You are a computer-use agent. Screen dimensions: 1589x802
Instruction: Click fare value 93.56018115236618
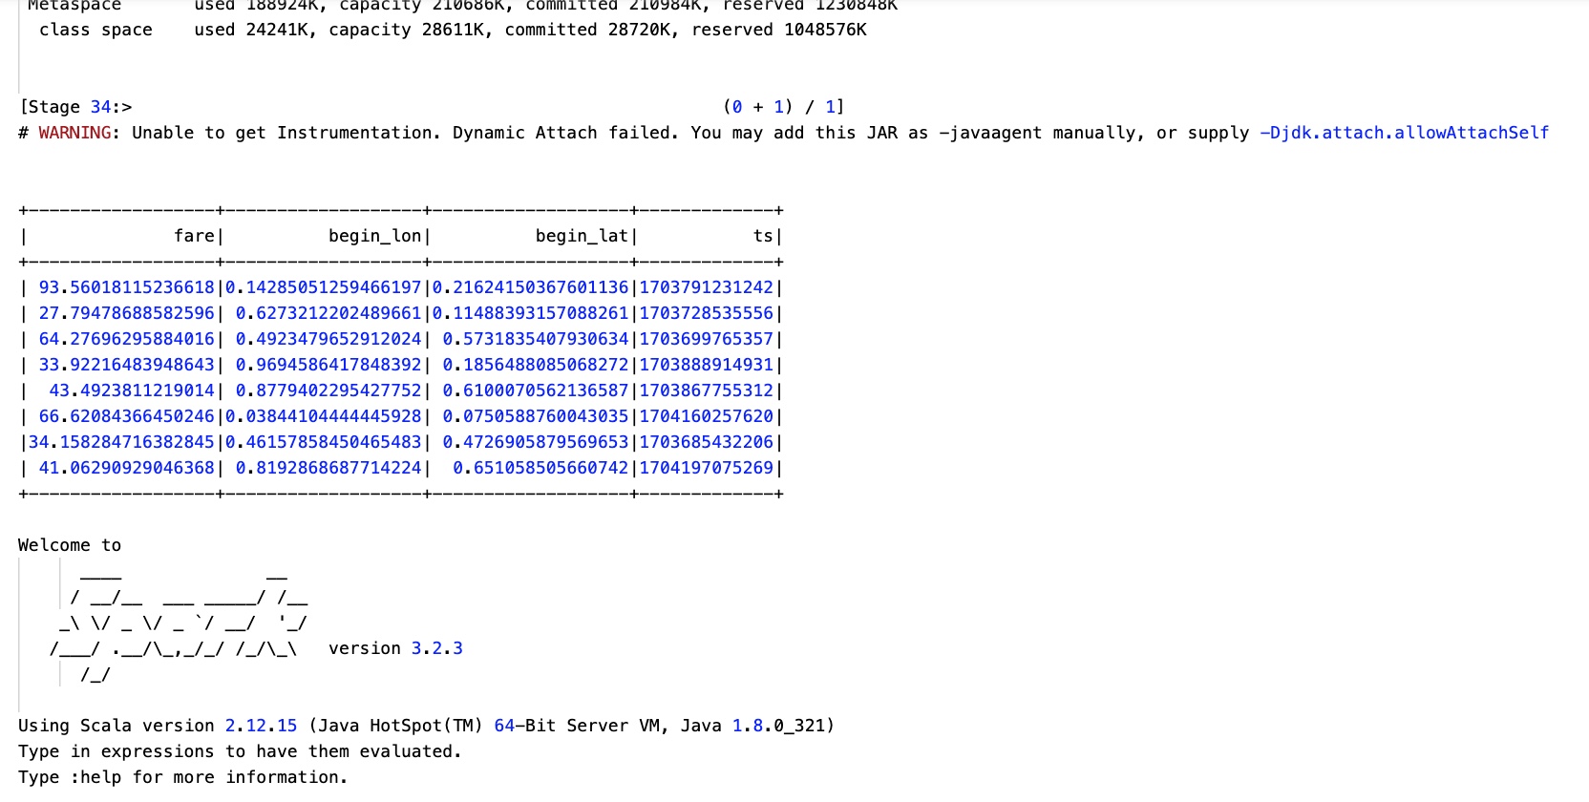click(126, 287)
